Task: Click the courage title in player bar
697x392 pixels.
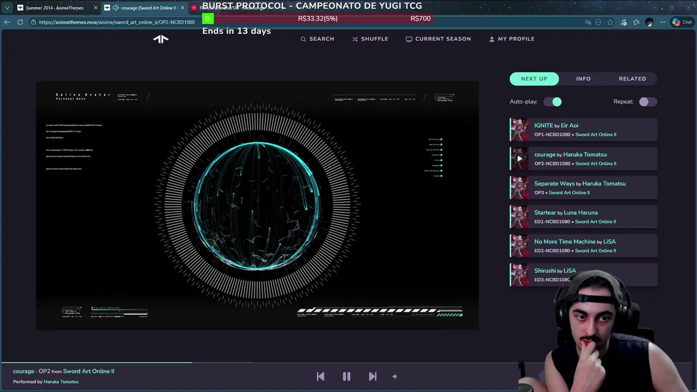Action: 23,371
